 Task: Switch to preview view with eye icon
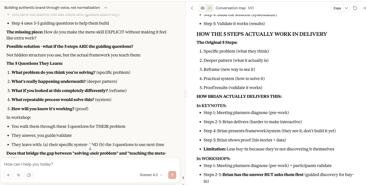(203, 8)
